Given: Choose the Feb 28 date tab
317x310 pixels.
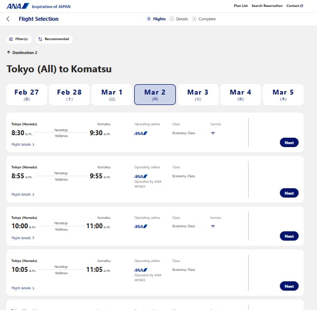Looking at the screenshot, I should (69, 95).
